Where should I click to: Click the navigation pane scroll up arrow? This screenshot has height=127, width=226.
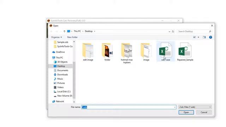(x=74, y=42)
